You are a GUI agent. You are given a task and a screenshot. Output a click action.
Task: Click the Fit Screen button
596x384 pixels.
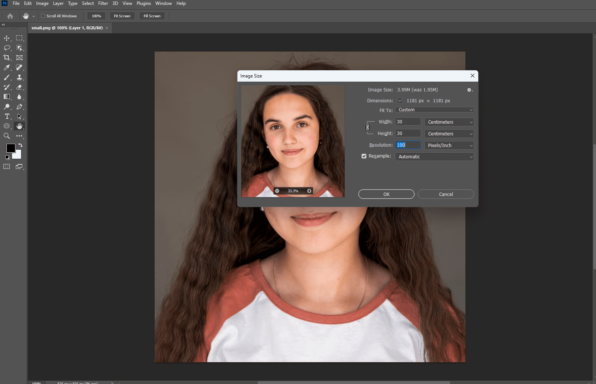click(x=122, y=16)
